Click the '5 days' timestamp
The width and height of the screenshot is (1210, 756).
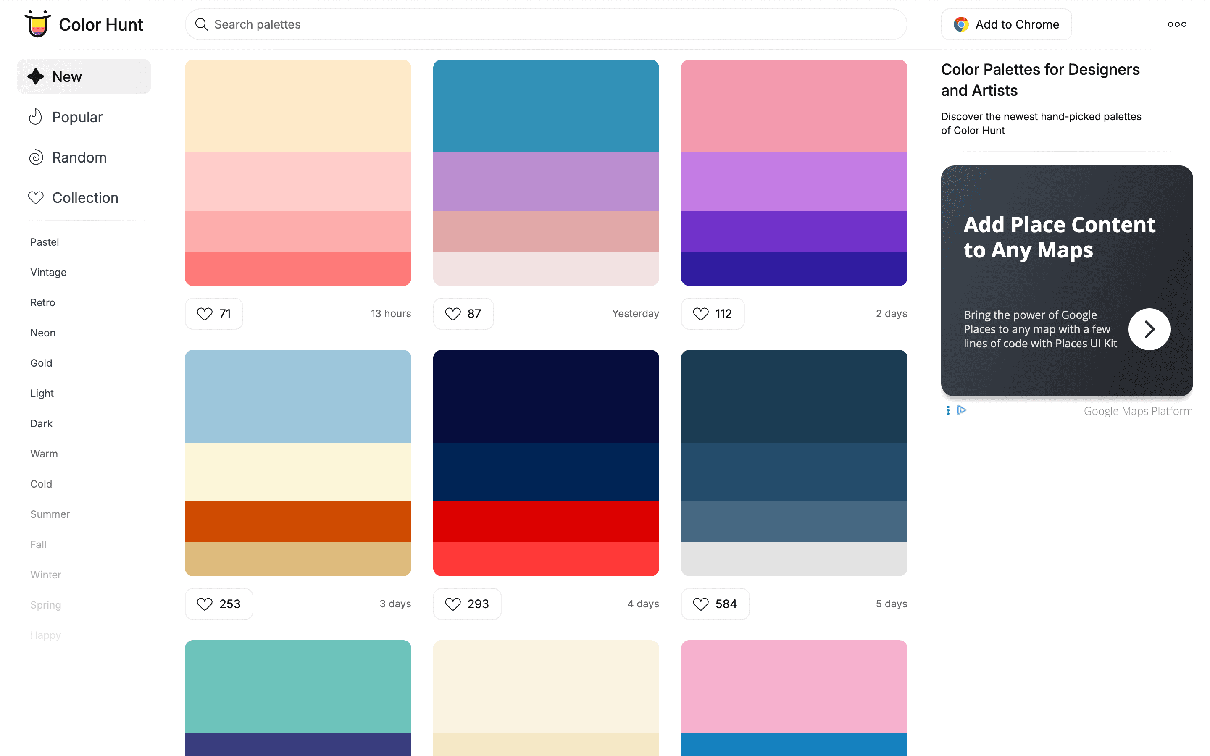click(891, 604)
